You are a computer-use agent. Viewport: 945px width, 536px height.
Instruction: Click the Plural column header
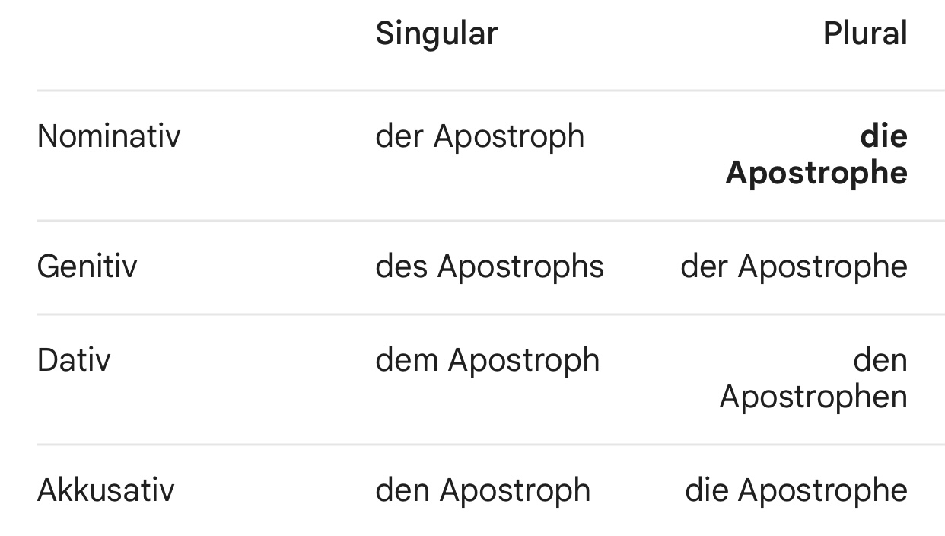865,34
